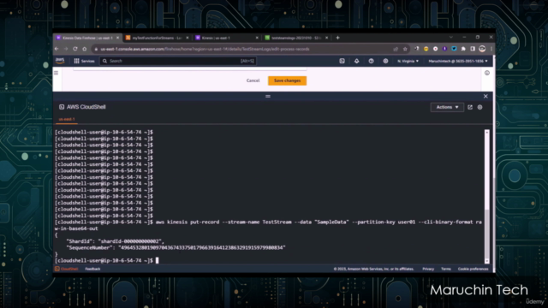
Task: Click the terminal prompt cursor line
Action: pos(106,260)
